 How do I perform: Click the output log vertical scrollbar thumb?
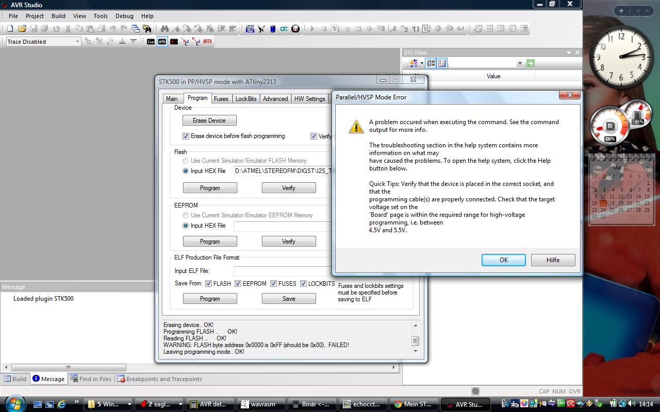click(x=416, y=341)
